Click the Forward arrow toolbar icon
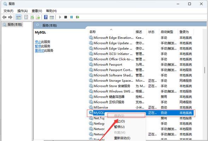The height and width of the screenshot is (141, 208). [10, 17]
